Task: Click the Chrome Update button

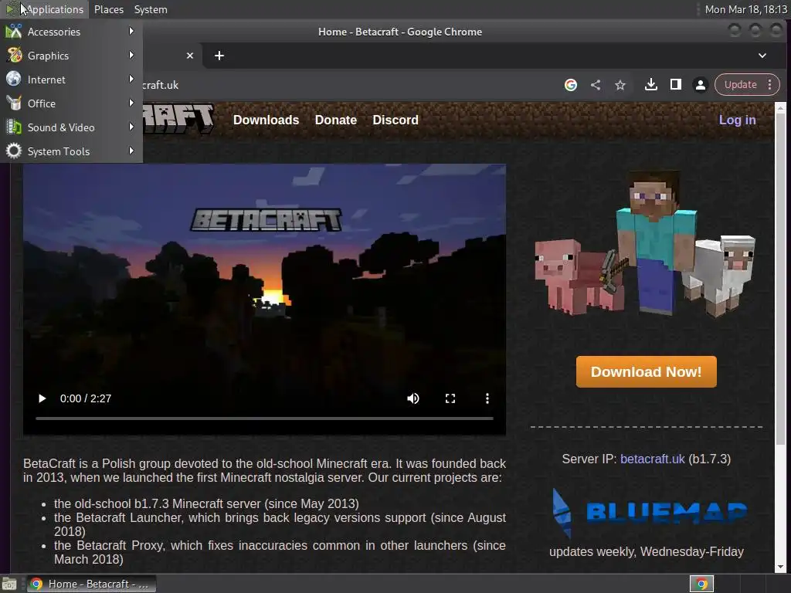Action: [740, 85]
